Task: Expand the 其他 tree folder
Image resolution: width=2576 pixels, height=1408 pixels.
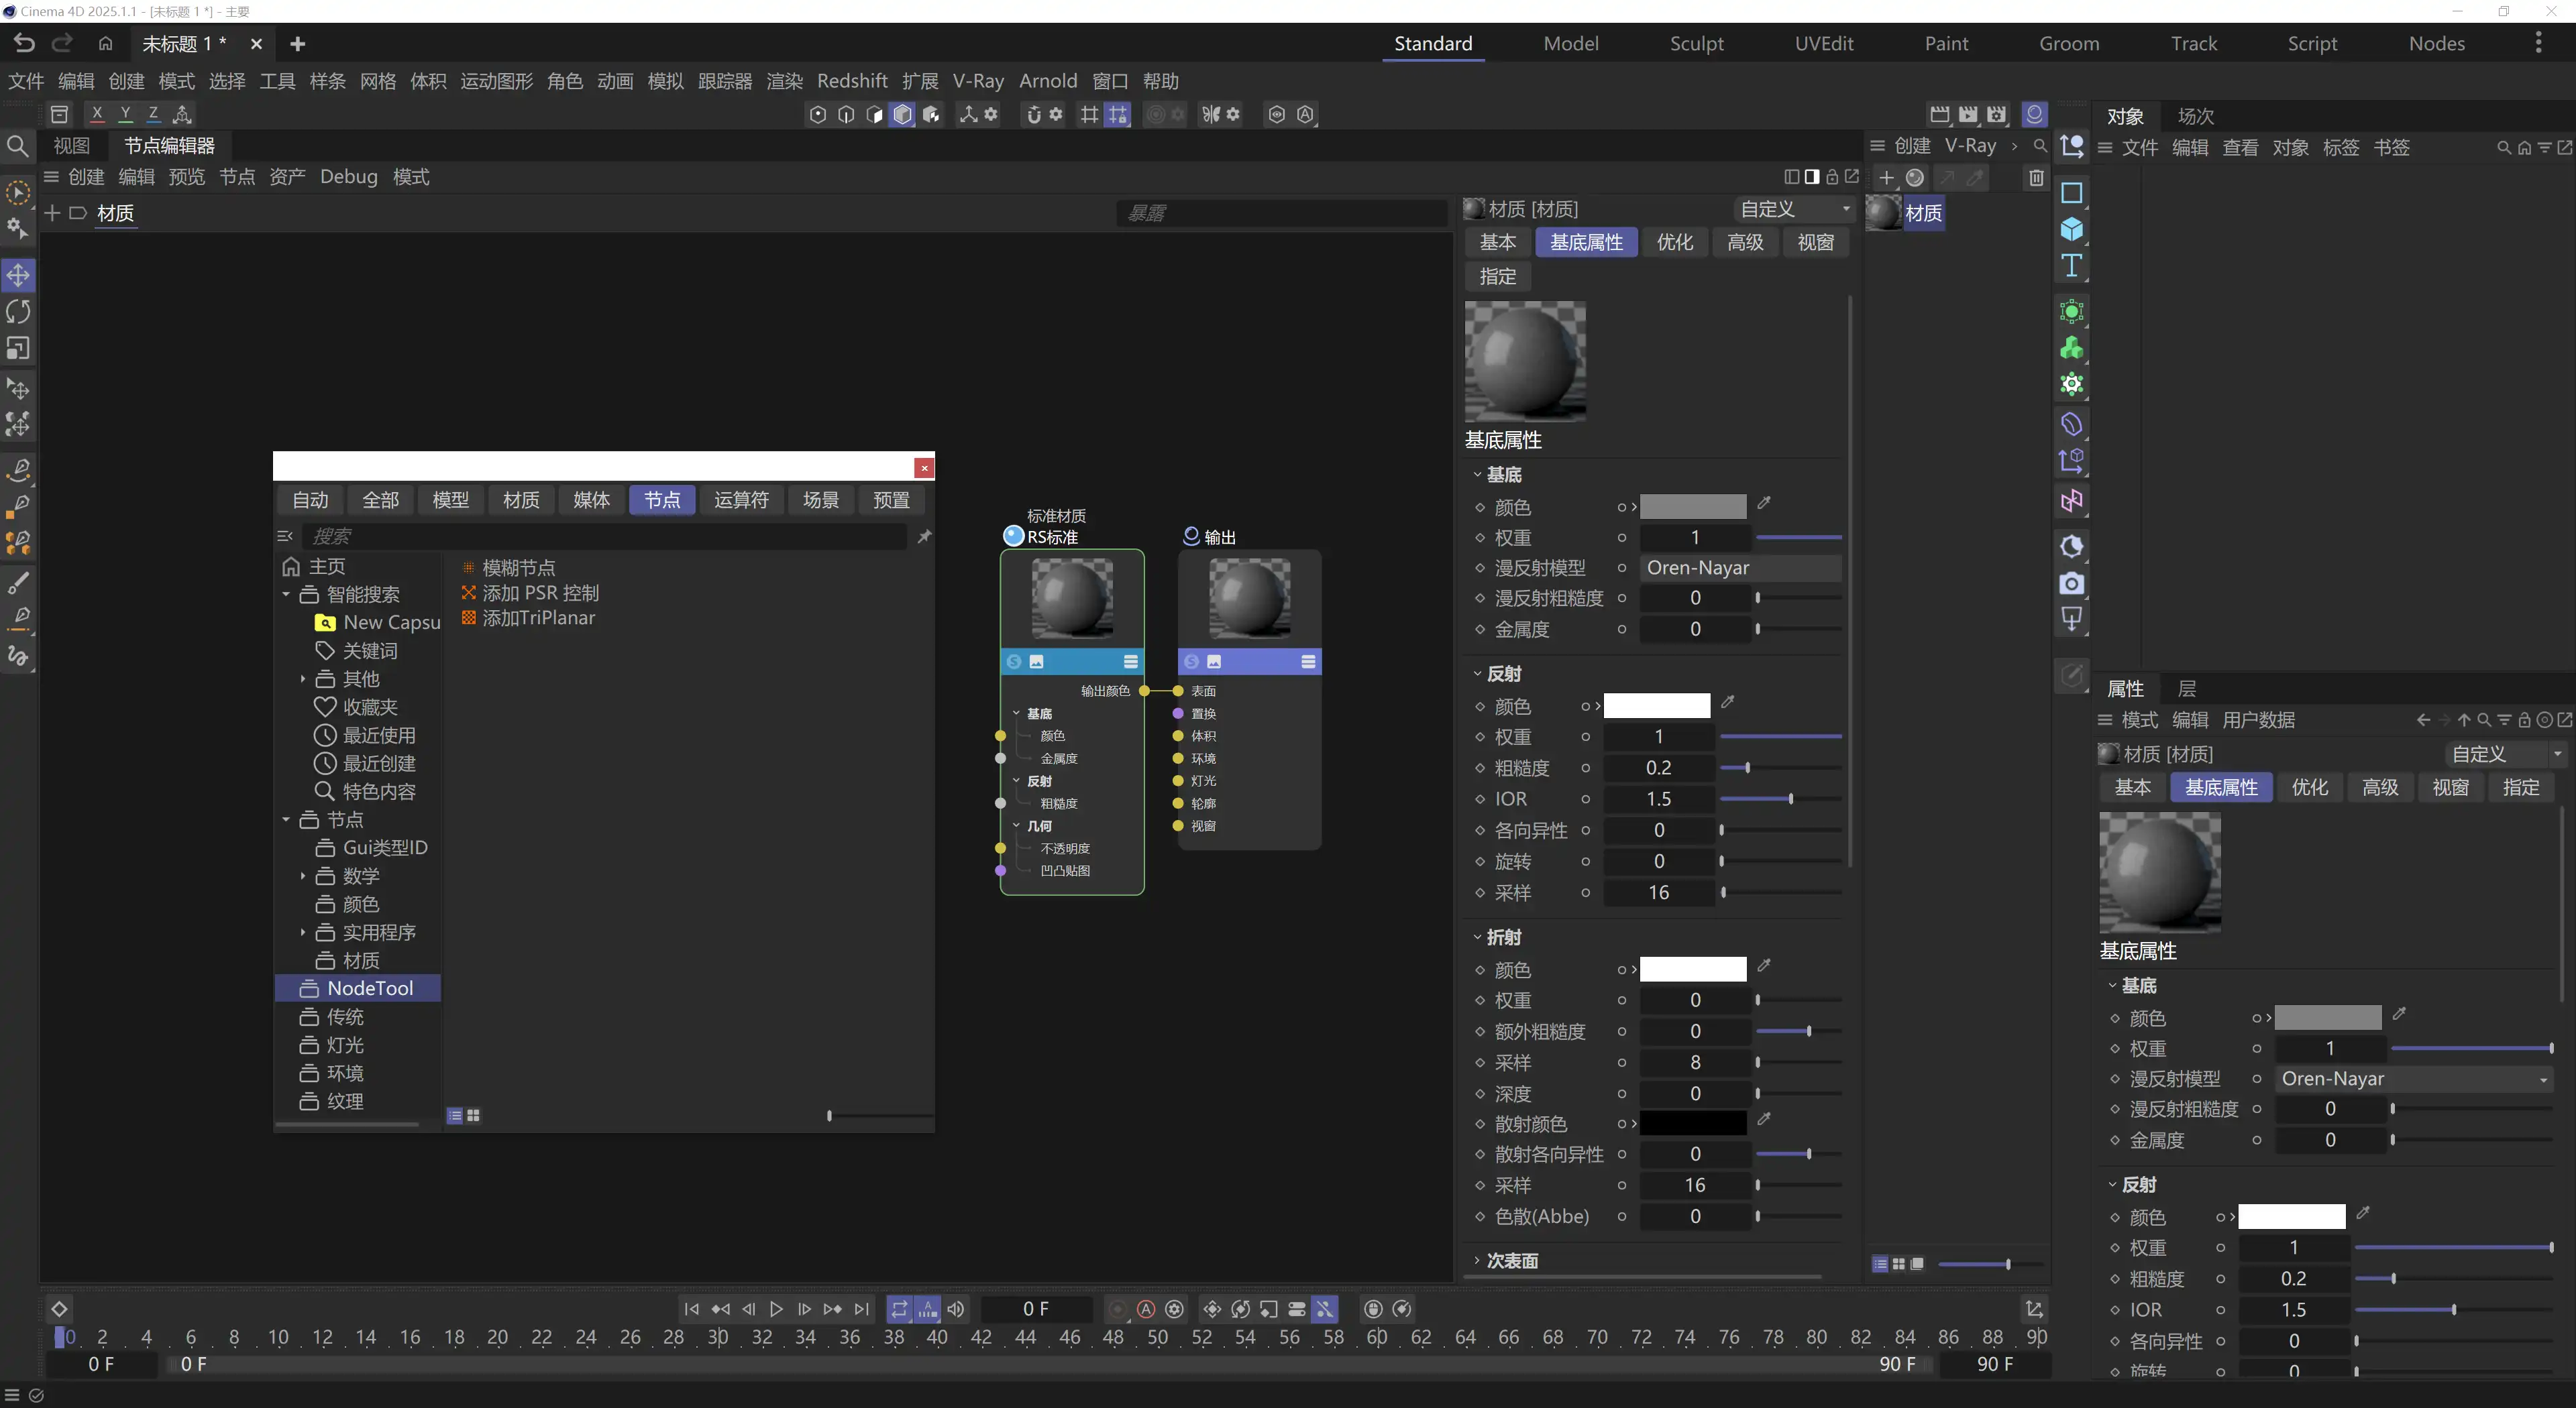Action: (303, 679)
